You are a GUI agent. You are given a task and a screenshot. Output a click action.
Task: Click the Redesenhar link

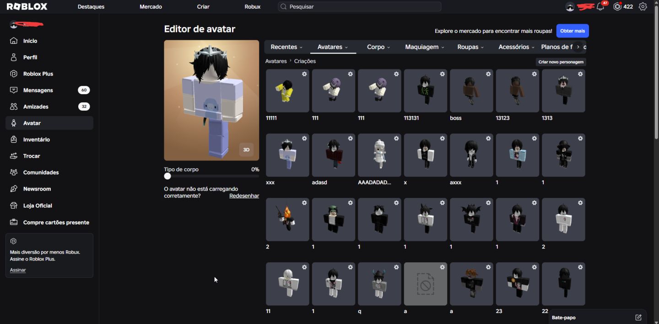coord(244,196)
